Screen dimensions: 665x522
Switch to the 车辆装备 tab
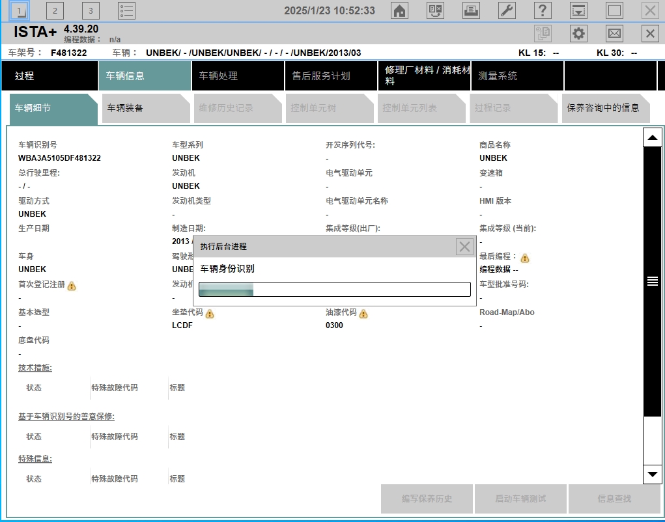[x=125, y=108]
